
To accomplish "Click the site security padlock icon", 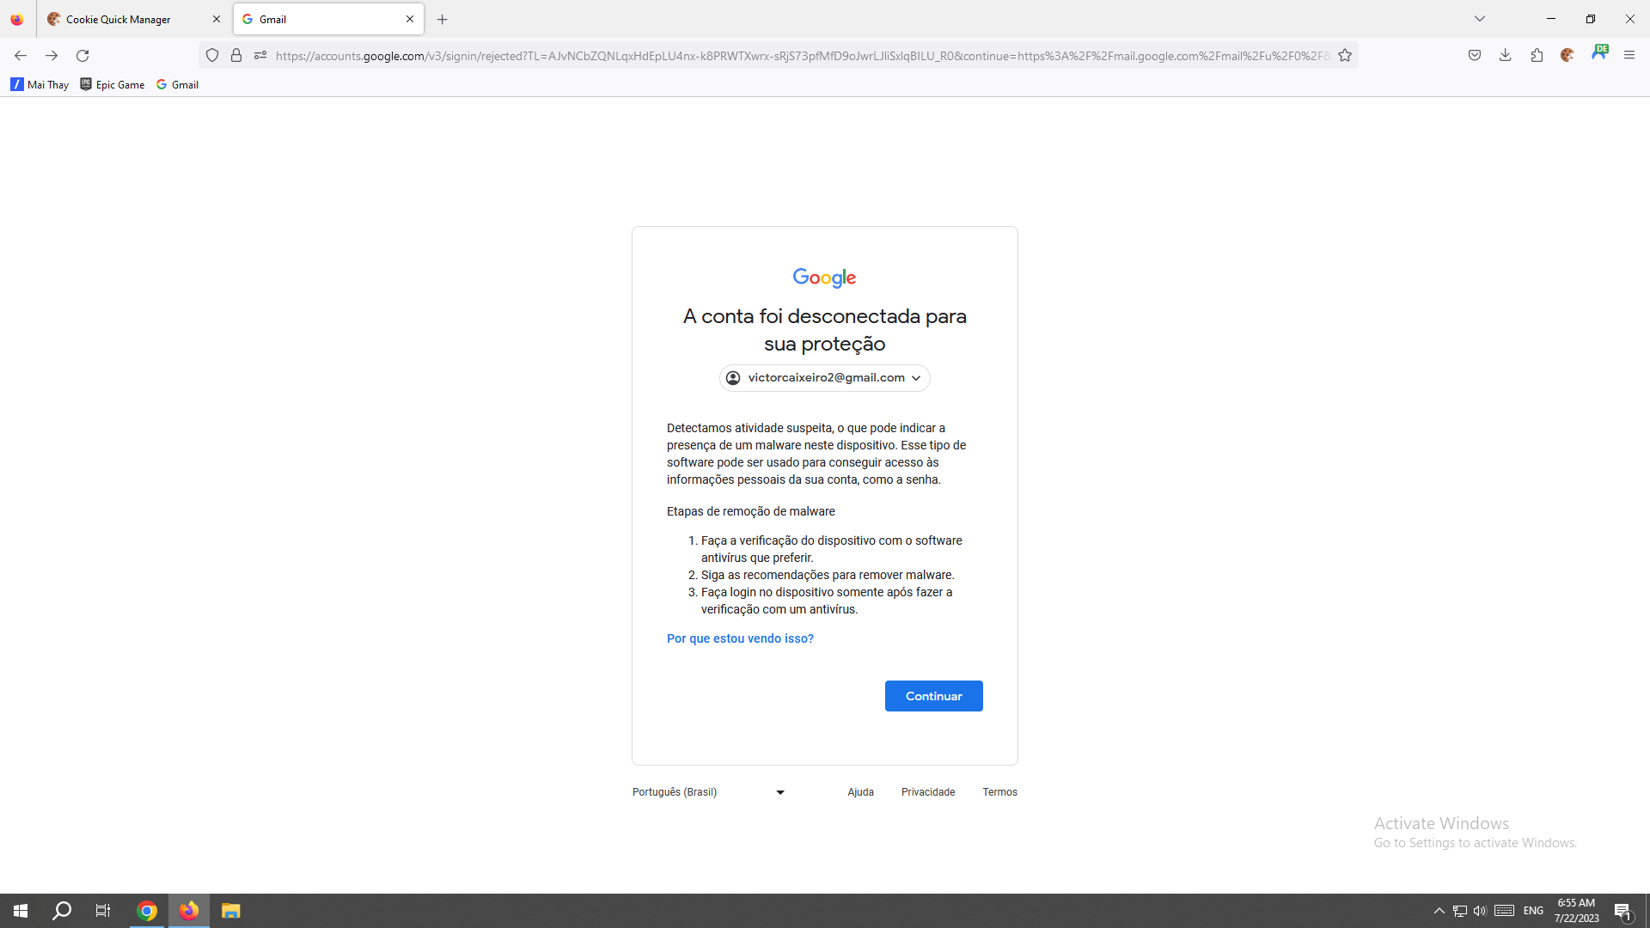I will pos(236,56).
